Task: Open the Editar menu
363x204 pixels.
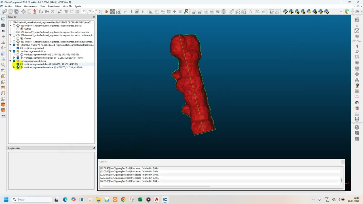Action: point(18,6)
